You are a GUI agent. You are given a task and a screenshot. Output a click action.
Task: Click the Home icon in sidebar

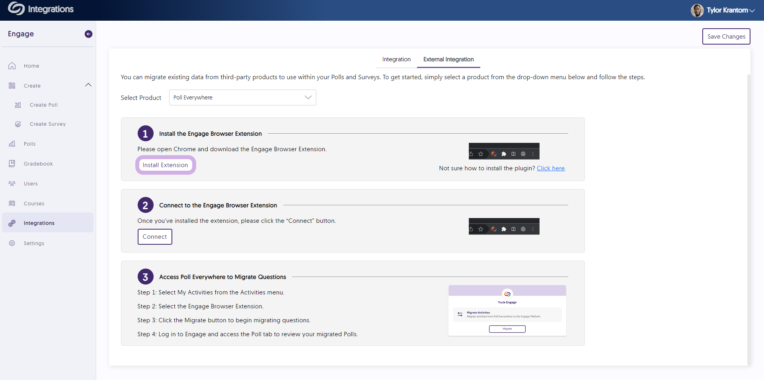point(12,66)
